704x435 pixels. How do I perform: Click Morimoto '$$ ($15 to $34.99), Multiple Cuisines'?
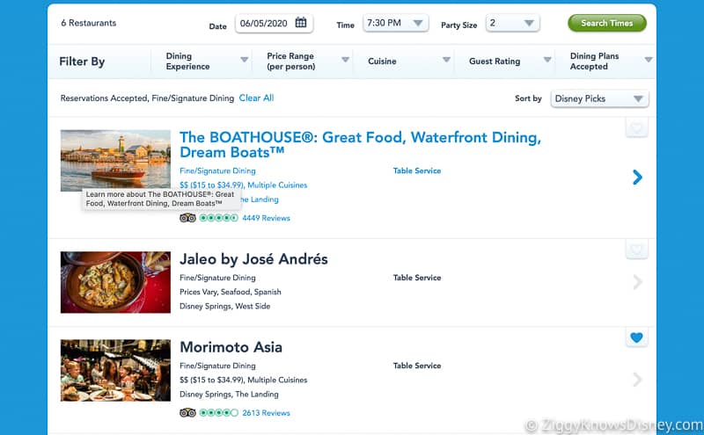244,380
